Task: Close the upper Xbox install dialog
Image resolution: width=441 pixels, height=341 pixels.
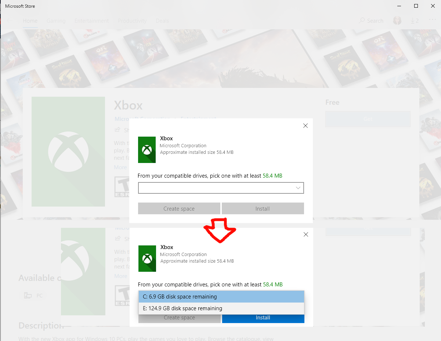Action: (306, 126)
